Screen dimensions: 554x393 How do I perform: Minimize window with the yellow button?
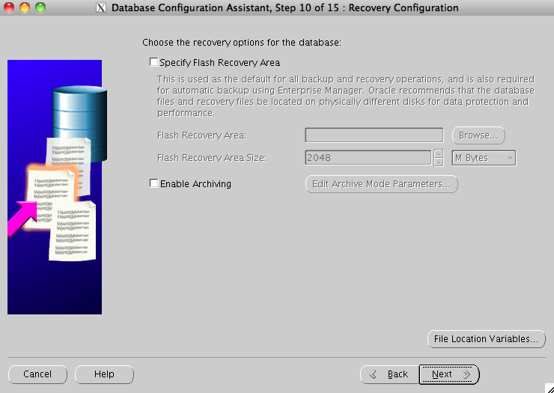[x=25, y=7]
